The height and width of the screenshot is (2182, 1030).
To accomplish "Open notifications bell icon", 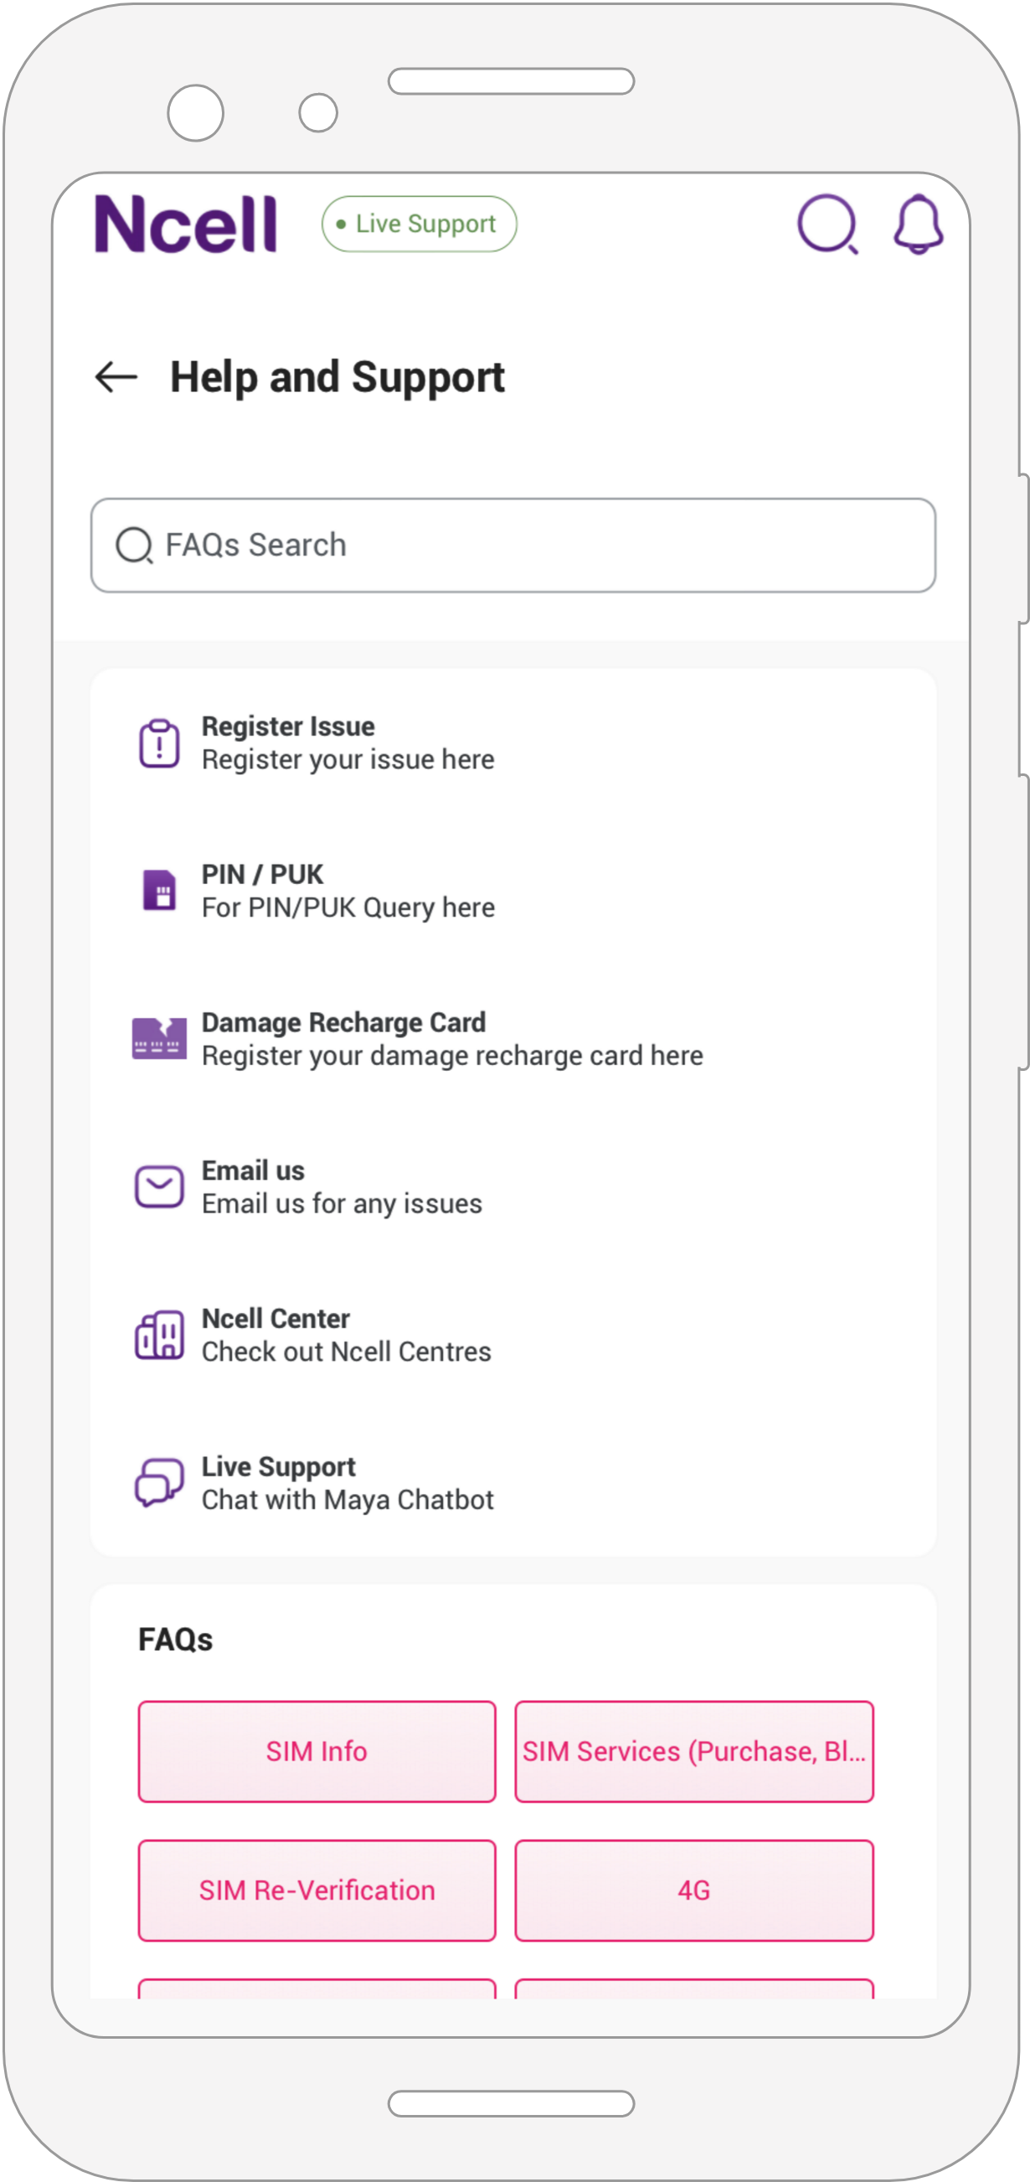I will click(919, 224).
